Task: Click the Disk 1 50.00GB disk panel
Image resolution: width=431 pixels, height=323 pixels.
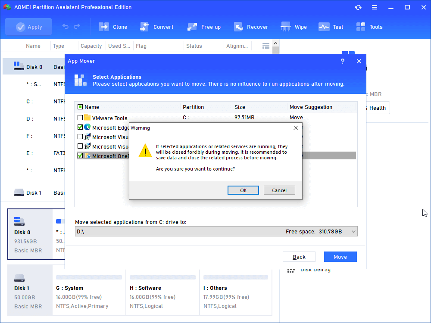Action: point(30,290)
